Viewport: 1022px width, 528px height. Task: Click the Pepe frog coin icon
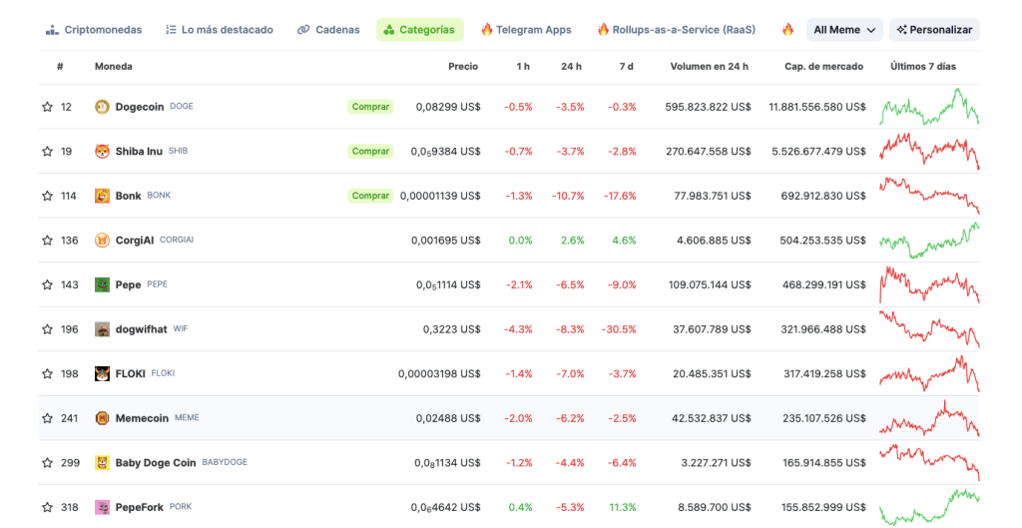click(102, 284)
